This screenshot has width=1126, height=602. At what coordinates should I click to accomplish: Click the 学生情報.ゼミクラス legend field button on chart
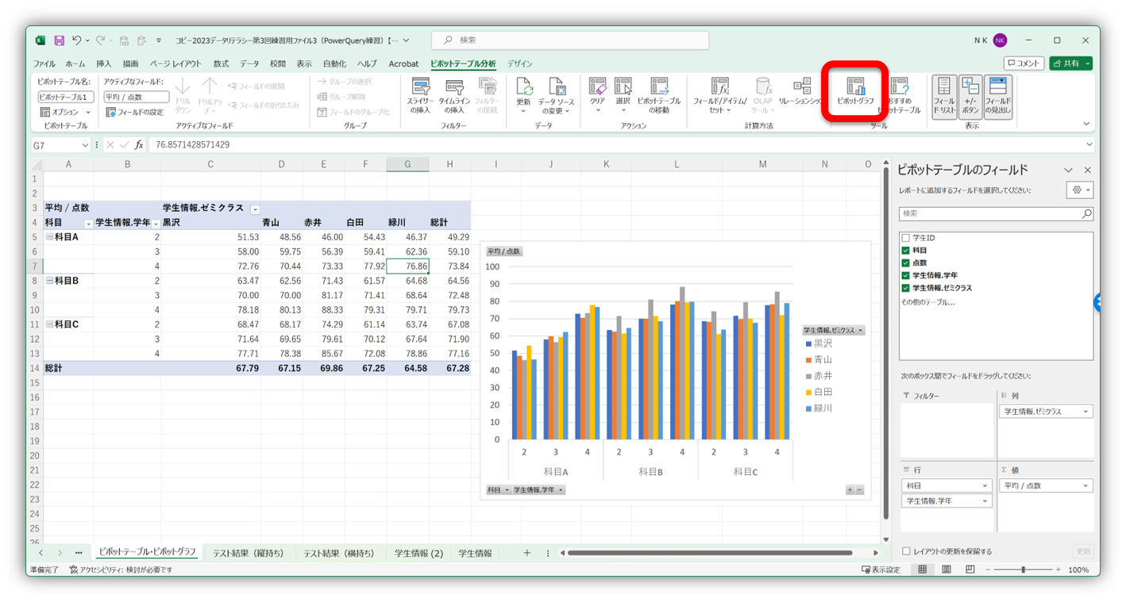[833, 330]
